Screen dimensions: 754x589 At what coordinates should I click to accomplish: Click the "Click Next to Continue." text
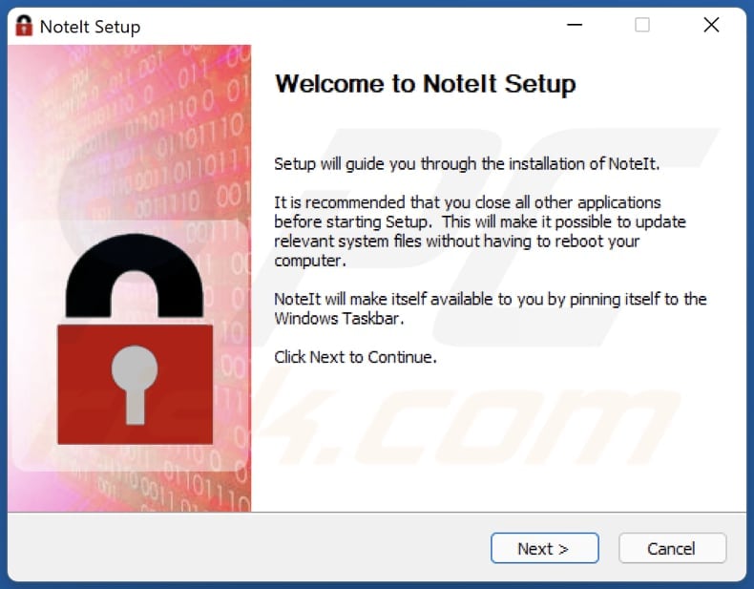click(355, 357)
